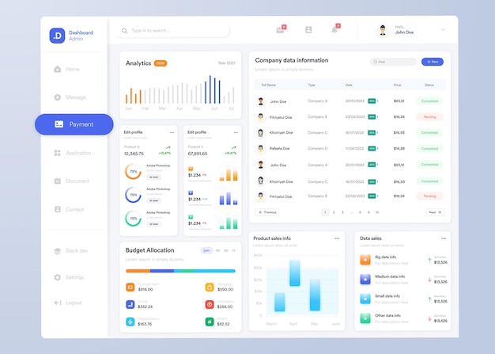Click the red icon beside $268.00
Screen dimensions: 495x354
210,304
